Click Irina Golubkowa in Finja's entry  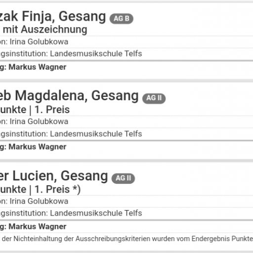coord(39,42)
